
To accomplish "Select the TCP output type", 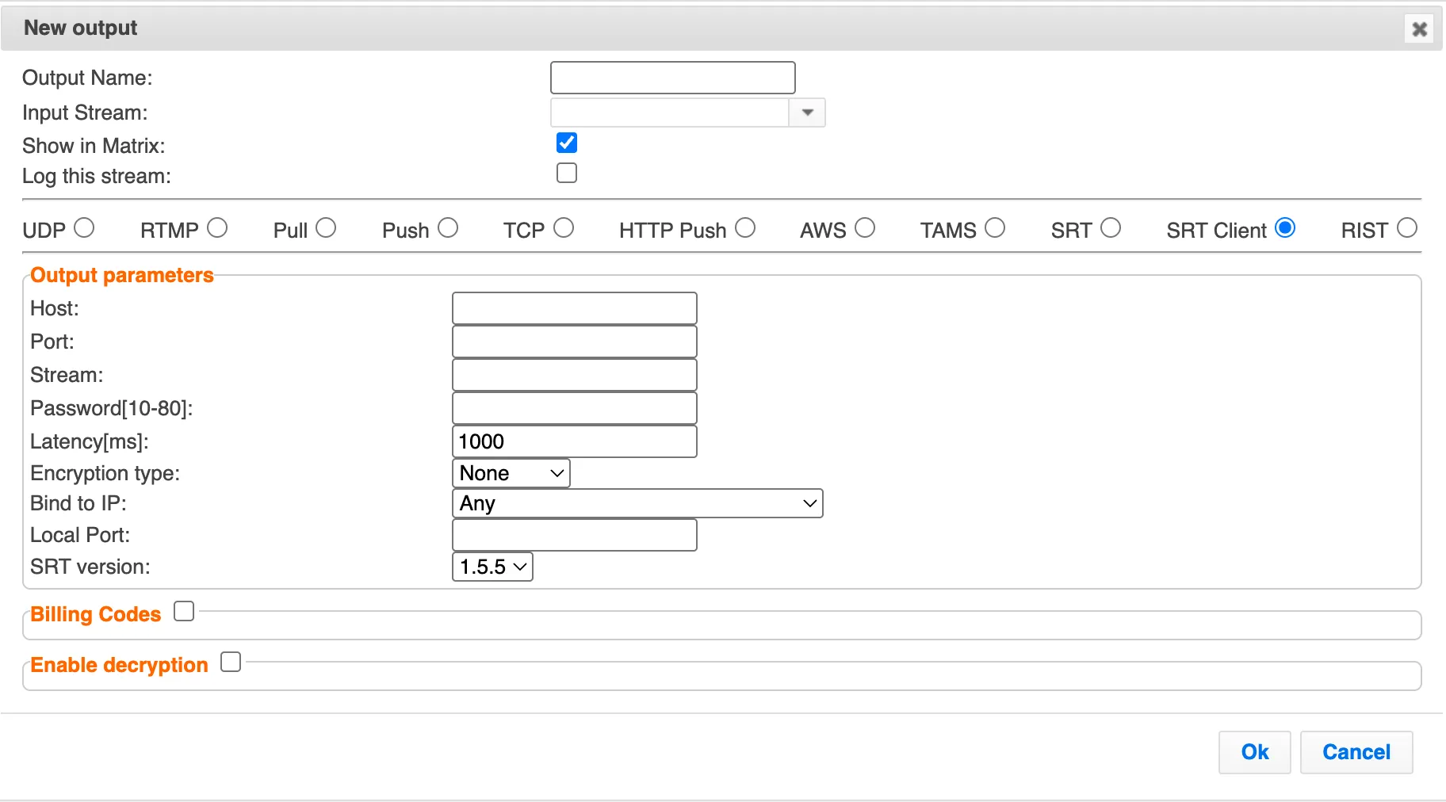I will click(x=564, y=228).
